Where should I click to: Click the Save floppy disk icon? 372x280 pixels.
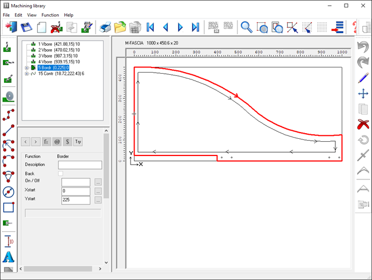[26, 27]
